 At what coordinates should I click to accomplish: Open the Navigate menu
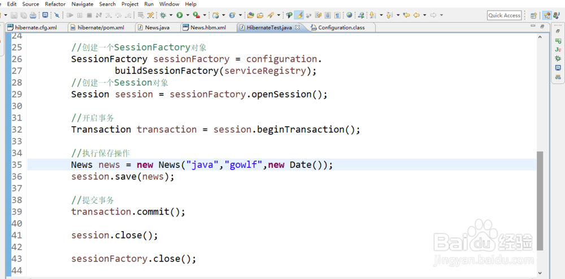(82, 4)
